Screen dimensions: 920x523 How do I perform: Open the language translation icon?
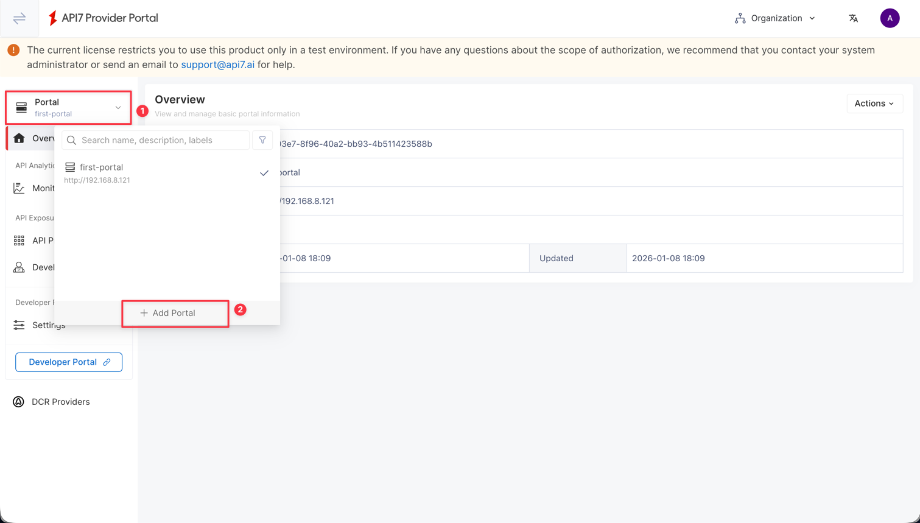pos(853,18)
